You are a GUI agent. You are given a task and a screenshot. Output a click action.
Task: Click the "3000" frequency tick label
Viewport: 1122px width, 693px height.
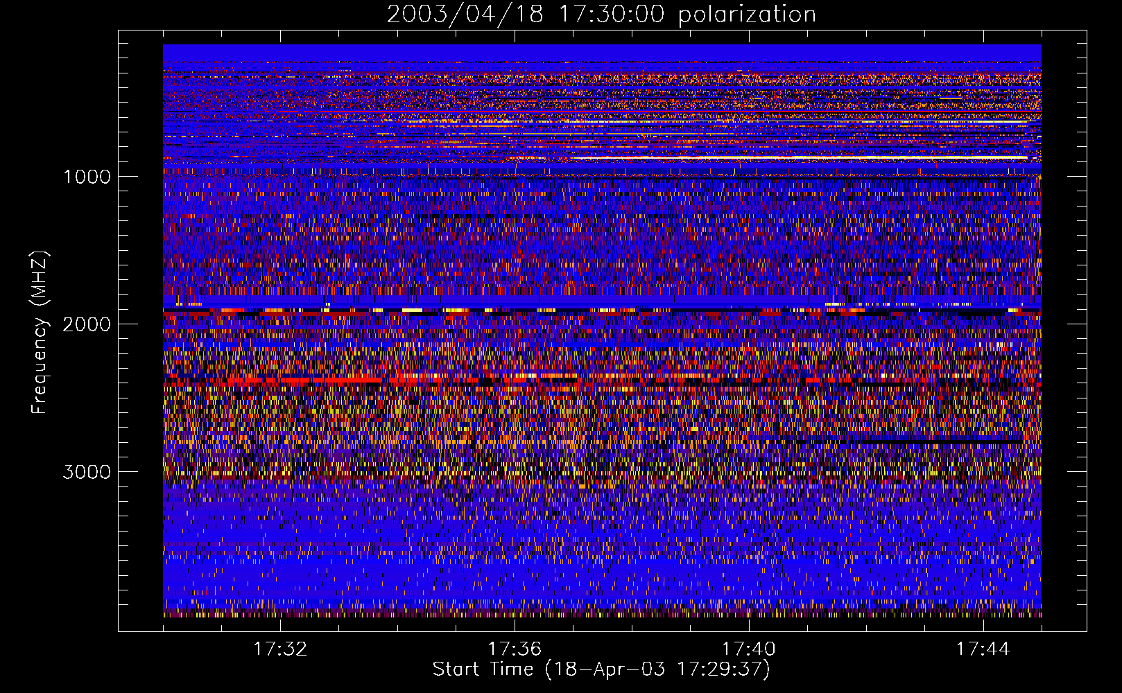(87, 472)
